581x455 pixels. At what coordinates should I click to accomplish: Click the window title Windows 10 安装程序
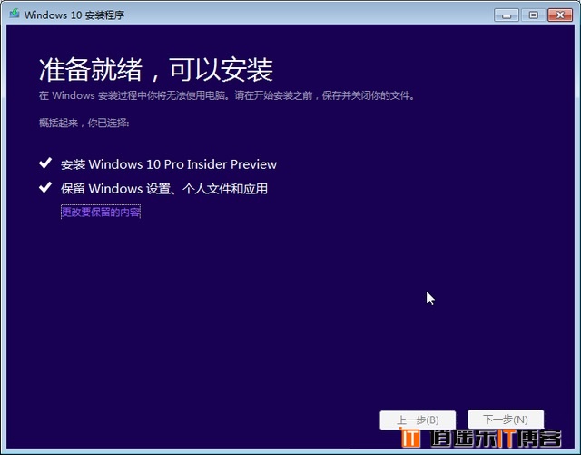click(74, 15)
